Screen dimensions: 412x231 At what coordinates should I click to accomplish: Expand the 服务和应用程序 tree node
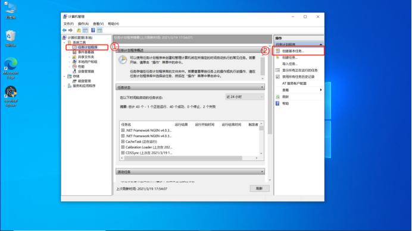pos(65,86)
